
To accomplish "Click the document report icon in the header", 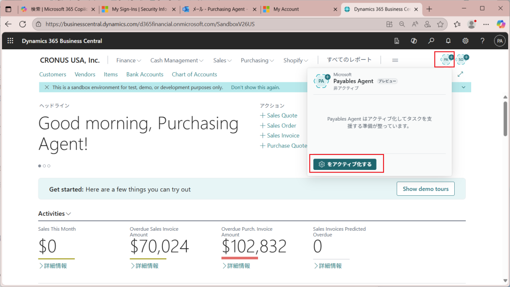I will point(396,41).
